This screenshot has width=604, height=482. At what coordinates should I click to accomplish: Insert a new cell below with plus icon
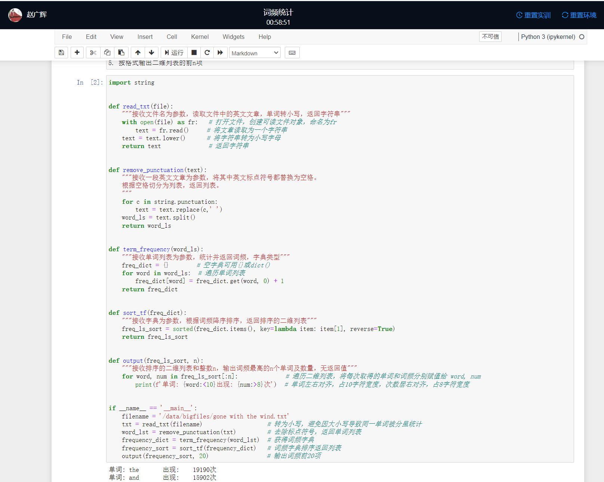click(x=77, y=53)
